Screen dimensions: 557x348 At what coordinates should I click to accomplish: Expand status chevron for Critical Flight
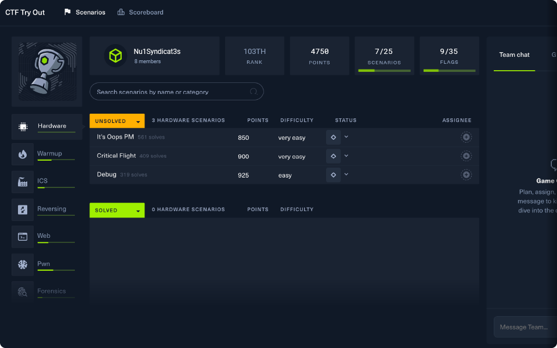[346, 155]
